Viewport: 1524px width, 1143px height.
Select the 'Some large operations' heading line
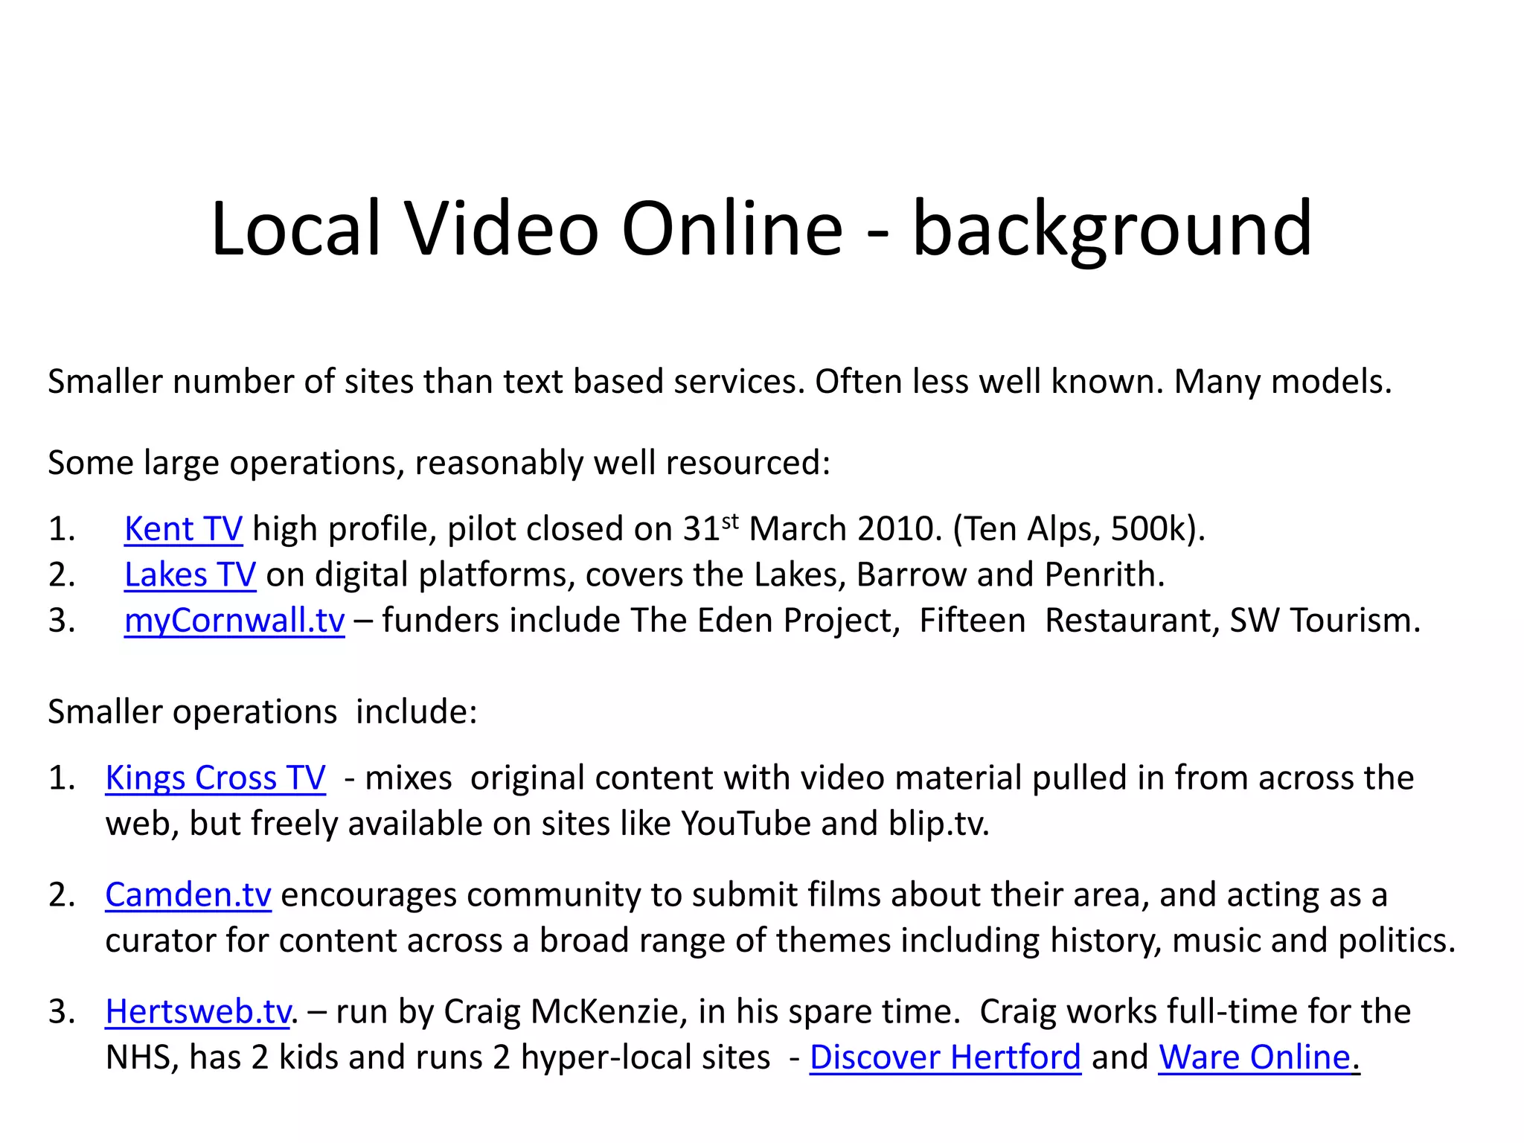[439, 463]
